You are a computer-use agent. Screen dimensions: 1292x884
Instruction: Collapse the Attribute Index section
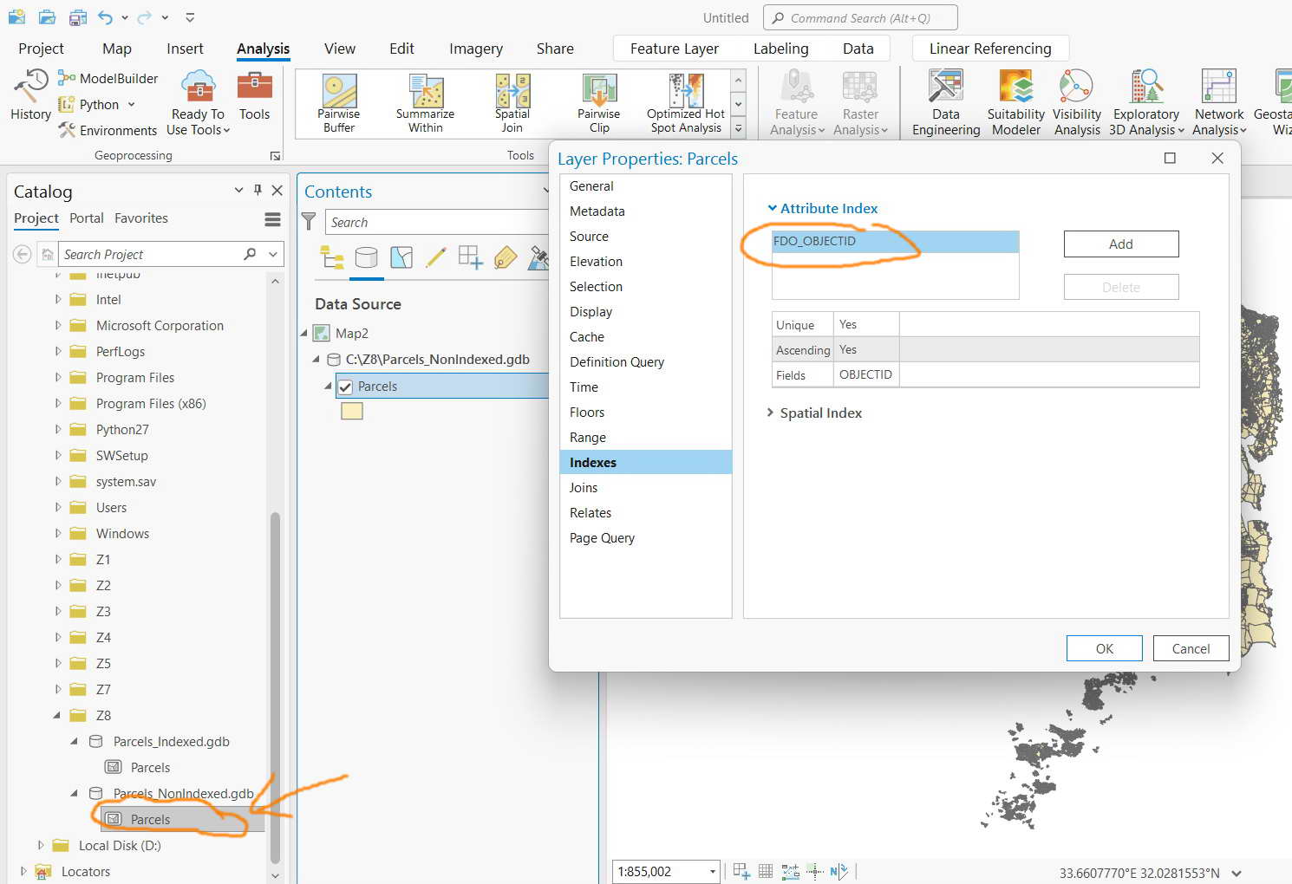pos(773,208)
